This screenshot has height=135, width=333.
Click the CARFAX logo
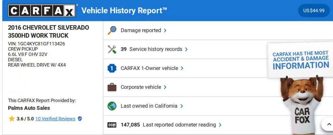click(x=42, y=11)
